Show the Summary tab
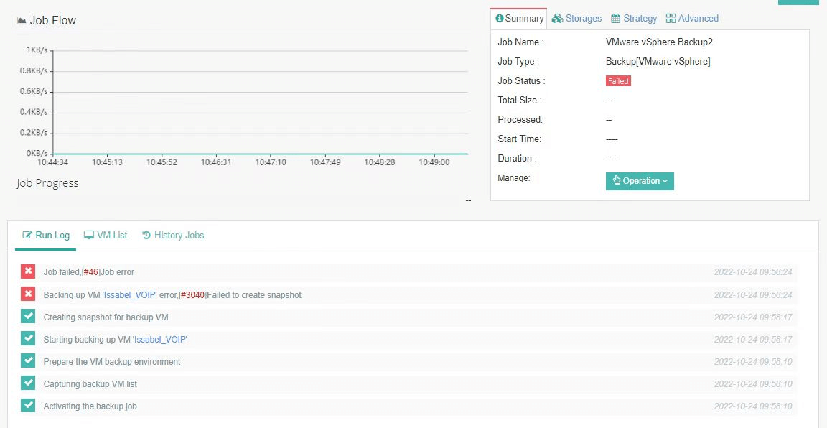Screen dimensions: 827x428 [519, 19]
